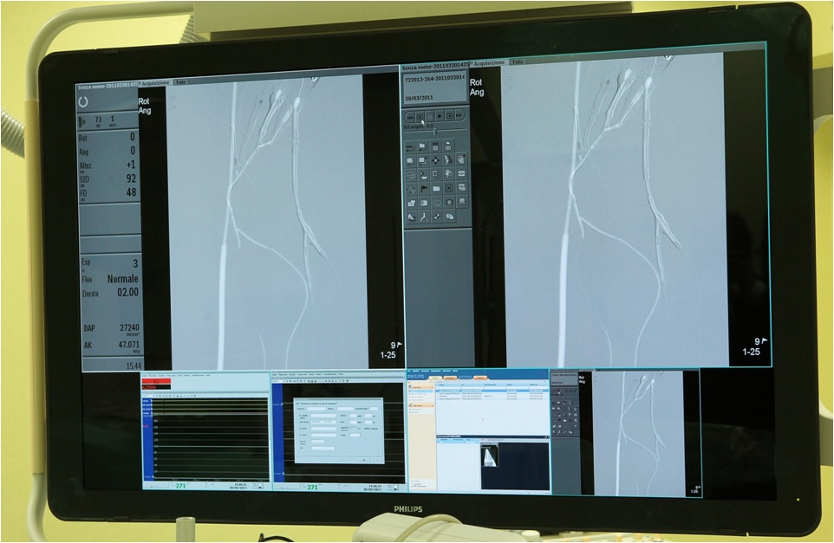This screenshot has height=543, width=834.
Task: Select the X-ray thumbnail in Philips window
Action: click(490, 457)
